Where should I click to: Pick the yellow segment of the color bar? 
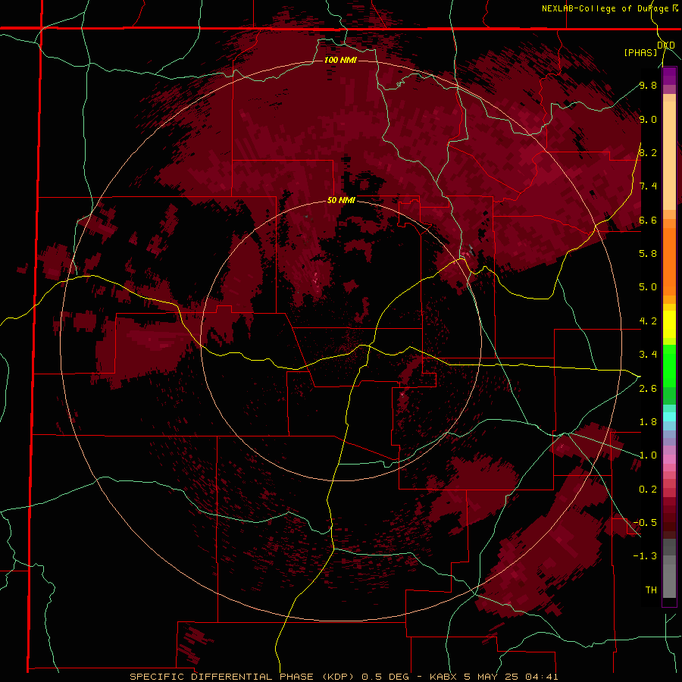click(669, 324)
